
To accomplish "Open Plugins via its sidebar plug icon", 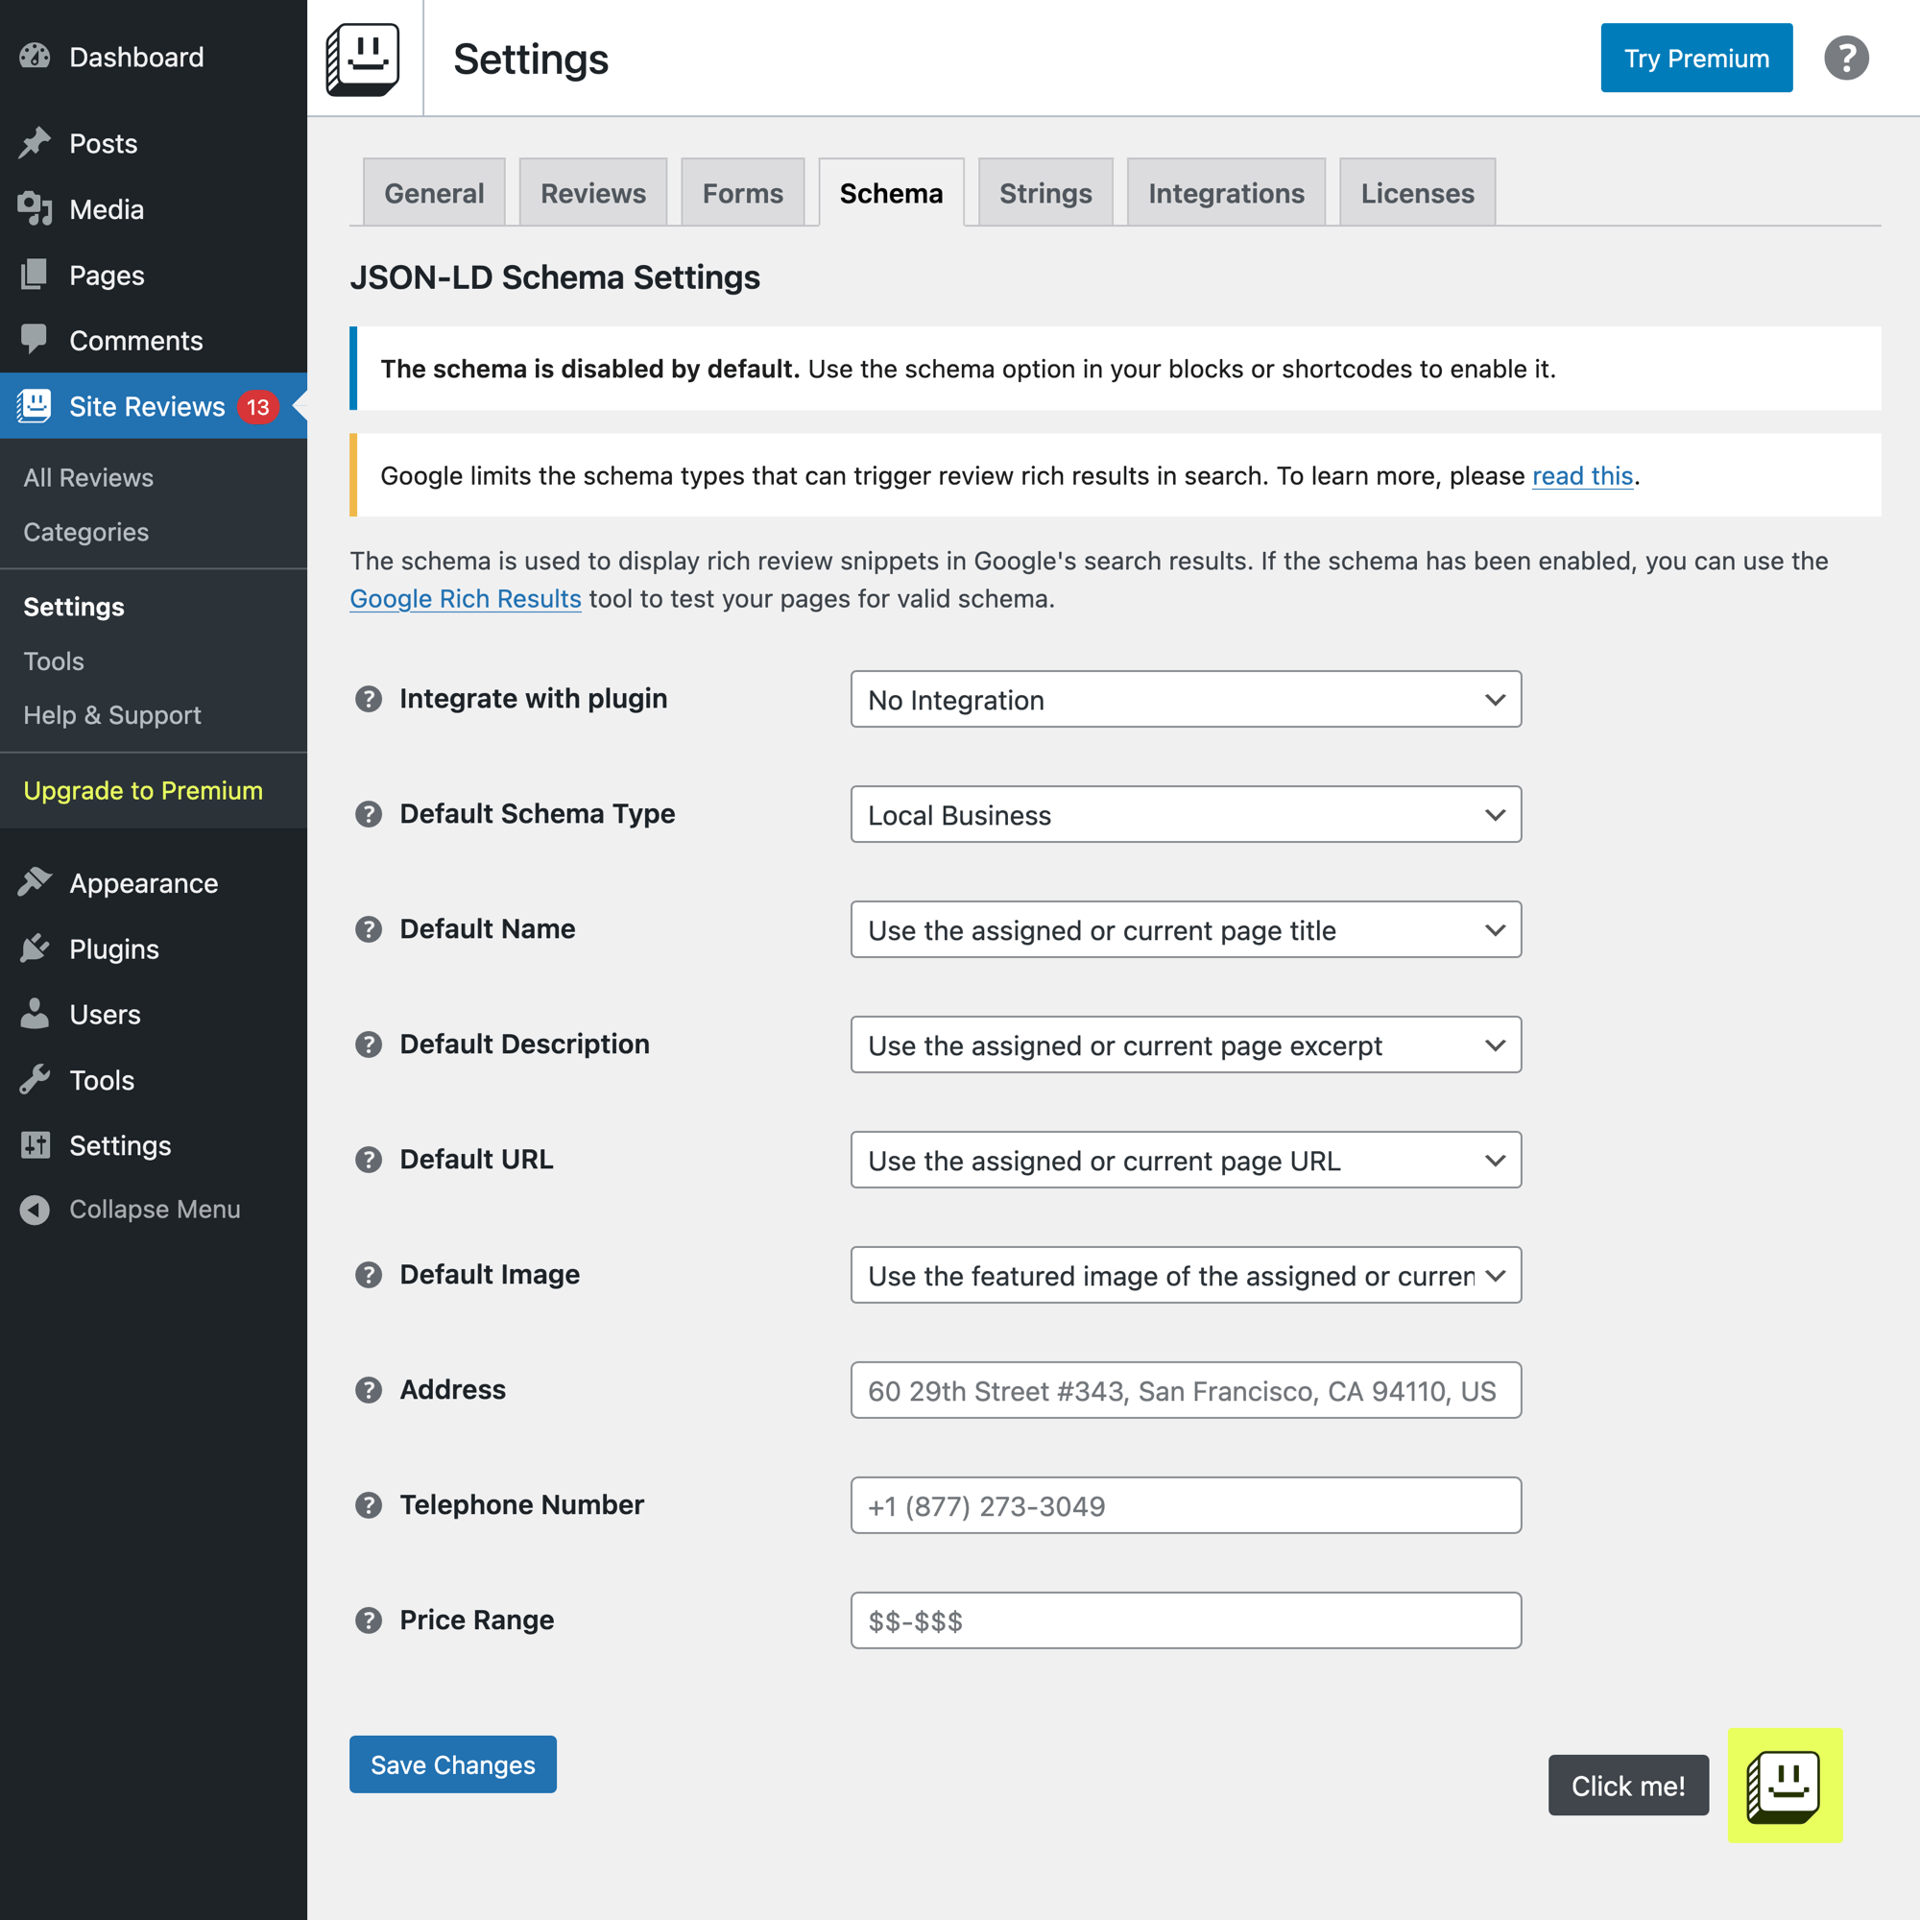I will 35,948.
